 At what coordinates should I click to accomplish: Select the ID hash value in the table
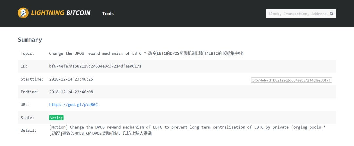95,66
